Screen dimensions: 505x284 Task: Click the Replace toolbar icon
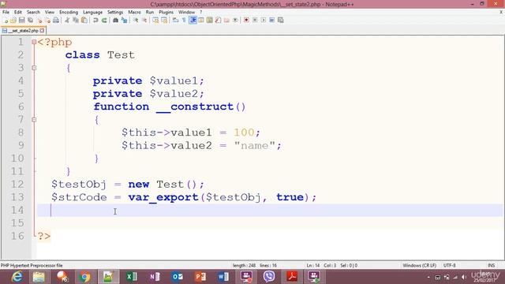[x=124, y=21]
